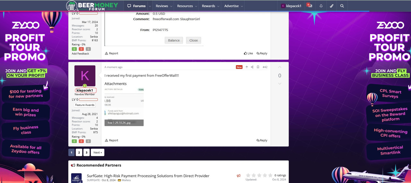Open the Rewards tab
This screenshot has height=183, width=411.
coord(208,6)
